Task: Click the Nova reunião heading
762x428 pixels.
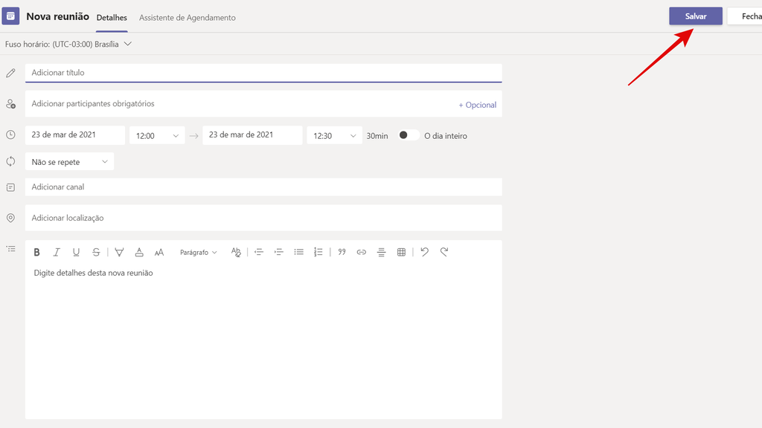Action: point(58,16)
